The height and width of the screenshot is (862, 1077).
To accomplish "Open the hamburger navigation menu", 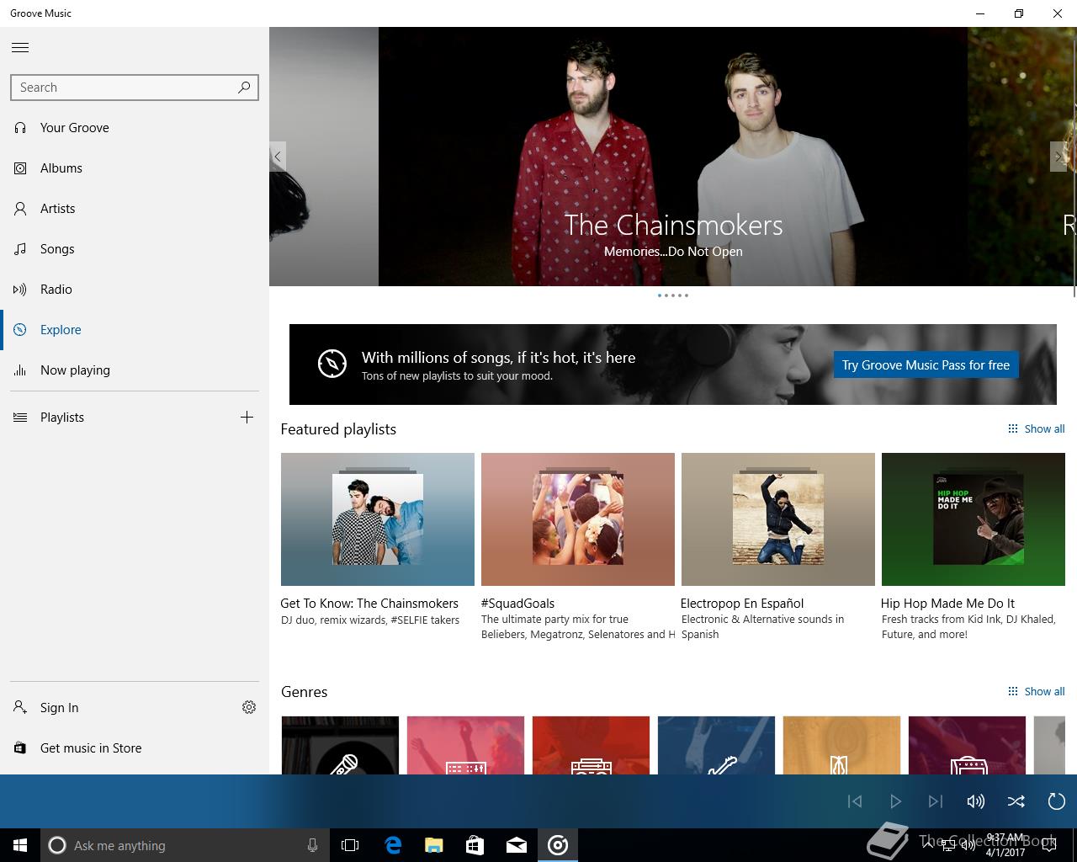I will pos(20,47).
